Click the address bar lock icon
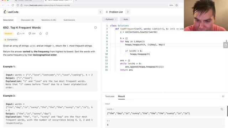The width and height of the screenshot is (228, 128). click(x=21, y=5)
